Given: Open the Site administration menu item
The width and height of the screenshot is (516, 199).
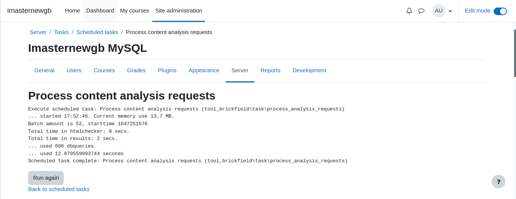Looking at the screenshot, I should tap(178, 11).
